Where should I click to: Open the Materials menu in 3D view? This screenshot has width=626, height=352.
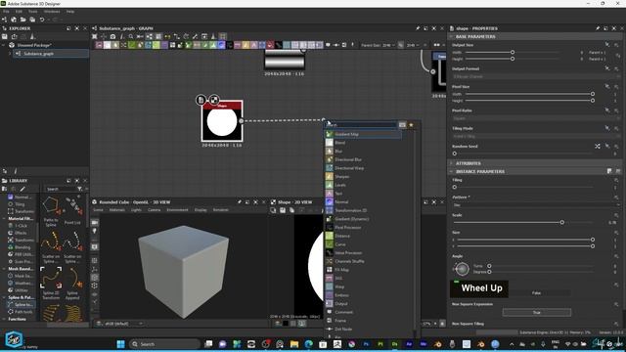point(117,210)
